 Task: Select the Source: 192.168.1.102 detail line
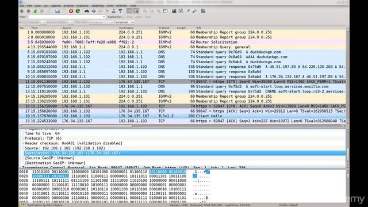tap(65, 148)
